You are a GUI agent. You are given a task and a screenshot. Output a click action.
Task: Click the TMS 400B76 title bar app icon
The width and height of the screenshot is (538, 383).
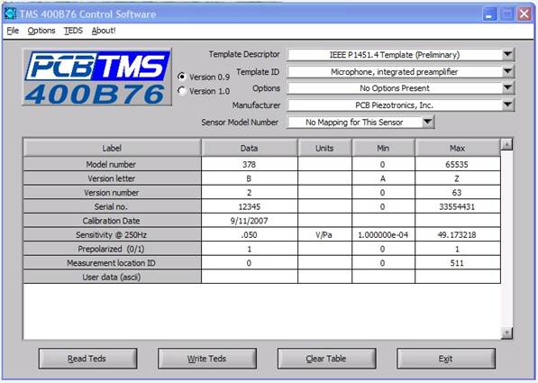tap(10, 14)
